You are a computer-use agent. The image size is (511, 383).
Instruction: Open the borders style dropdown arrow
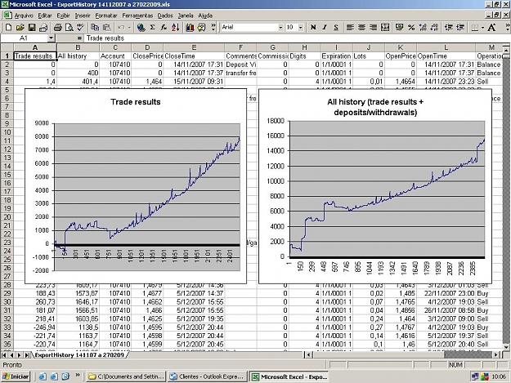[482, 27]
